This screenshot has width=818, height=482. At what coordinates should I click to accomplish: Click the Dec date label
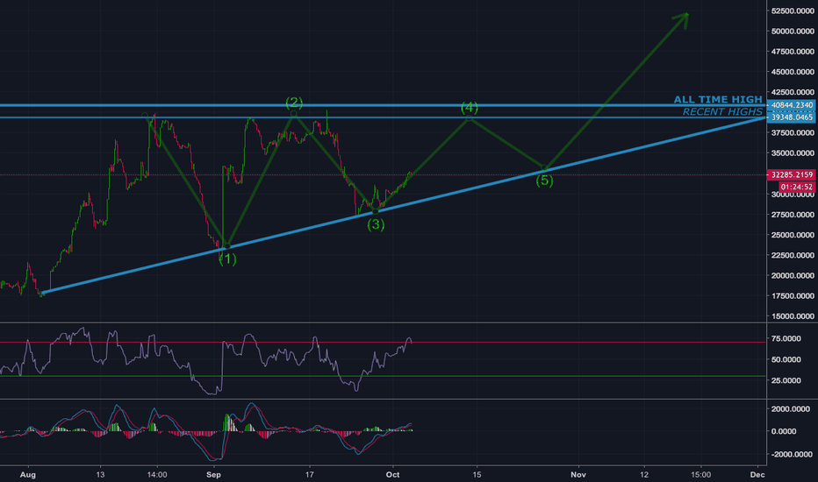click(x=757, y=475)
